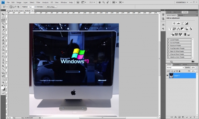
Task: Open the Normal blend mode dropdown
Action: [x=175, y=68]
